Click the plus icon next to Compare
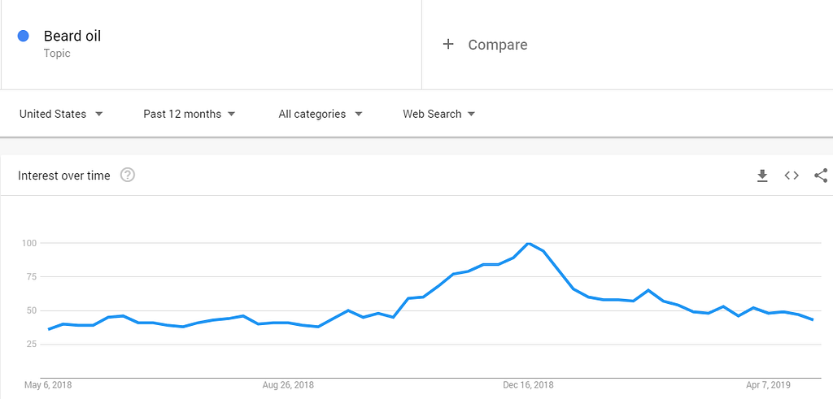Screen dimensions: 833x399 [x=448, y=45]
